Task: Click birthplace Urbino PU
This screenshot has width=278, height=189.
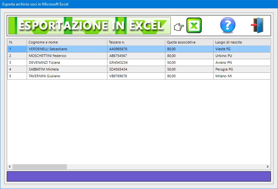Action: pyautogui.click(x=224, y=56)
